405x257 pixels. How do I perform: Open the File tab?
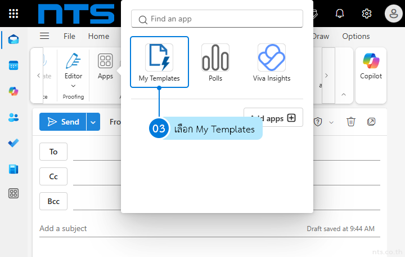click(70, 36)
